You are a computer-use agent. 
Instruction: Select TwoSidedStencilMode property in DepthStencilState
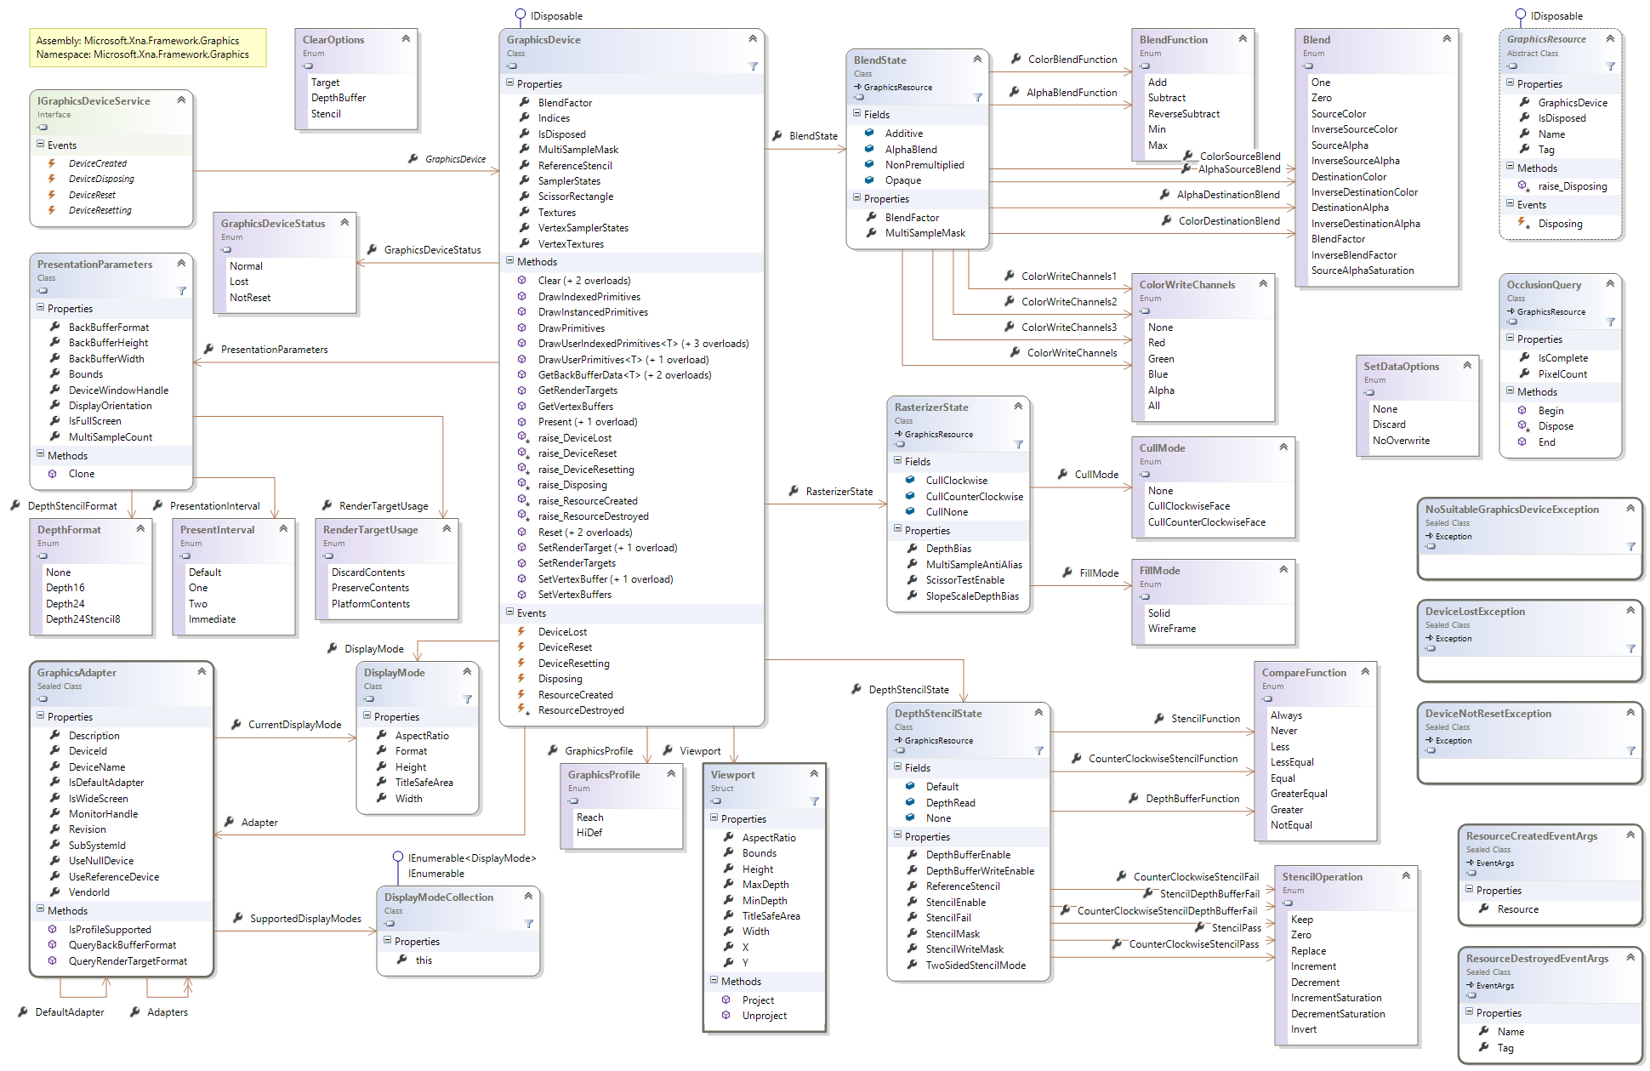tap(976, 966)
